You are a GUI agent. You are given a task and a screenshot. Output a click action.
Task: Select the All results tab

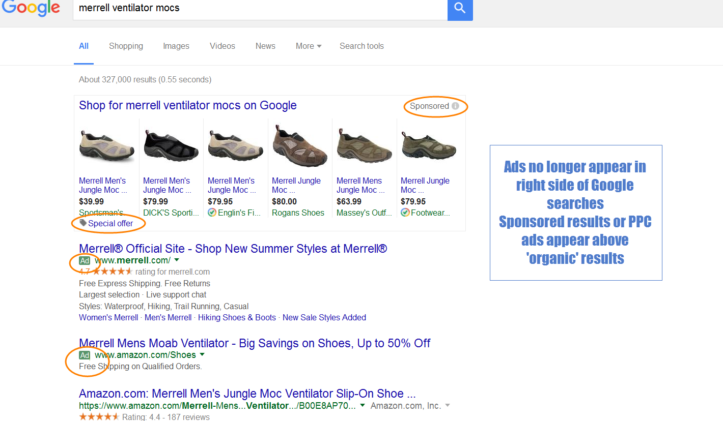(x=84, y=46)
